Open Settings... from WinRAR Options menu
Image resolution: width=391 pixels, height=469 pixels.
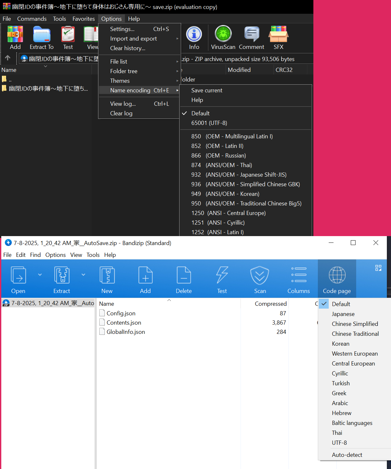click(139, 29)
